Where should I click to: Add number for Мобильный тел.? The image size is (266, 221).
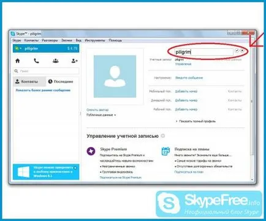pos(186,91)
